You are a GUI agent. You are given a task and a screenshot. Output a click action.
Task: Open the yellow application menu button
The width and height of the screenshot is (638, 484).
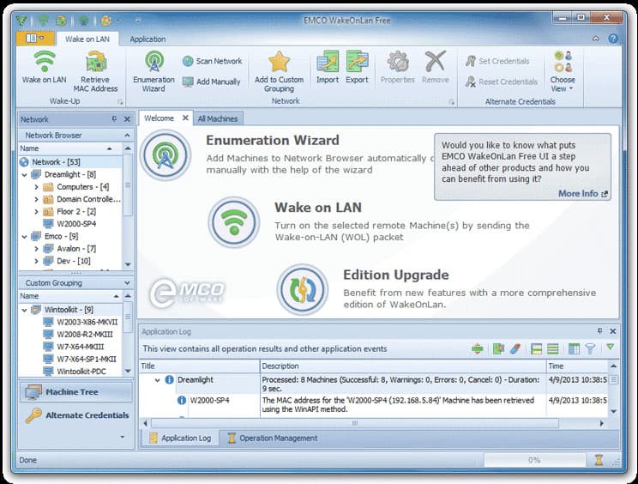click(34, 39)
